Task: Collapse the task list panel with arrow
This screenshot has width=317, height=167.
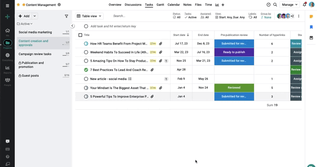Action: (72, 26)
